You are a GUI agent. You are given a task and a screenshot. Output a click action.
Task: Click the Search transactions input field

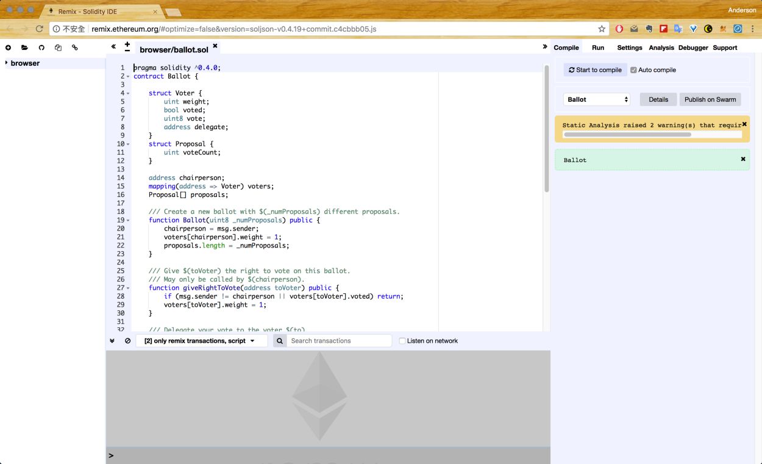point(339,341)
